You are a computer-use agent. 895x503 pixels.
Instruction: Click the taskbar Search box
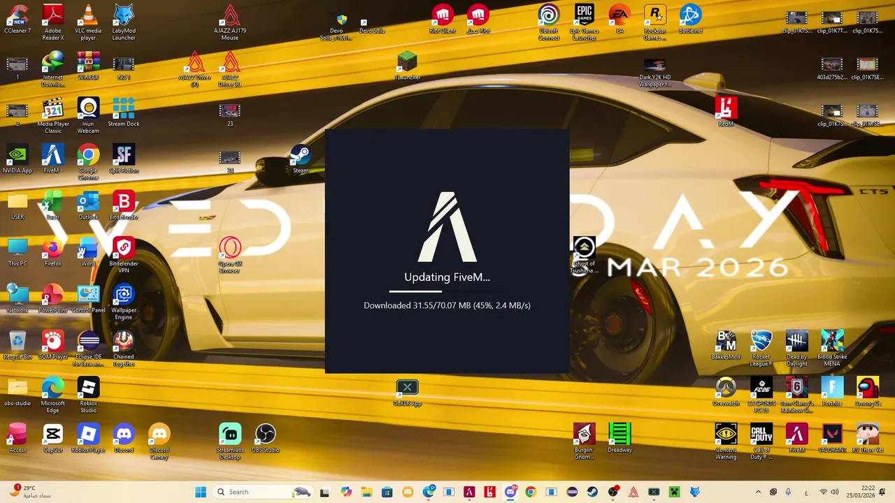point(263,492)
